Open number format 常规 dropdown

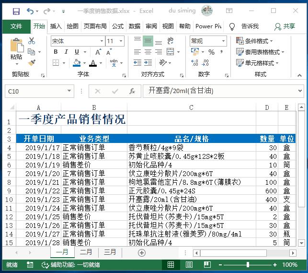223,41
